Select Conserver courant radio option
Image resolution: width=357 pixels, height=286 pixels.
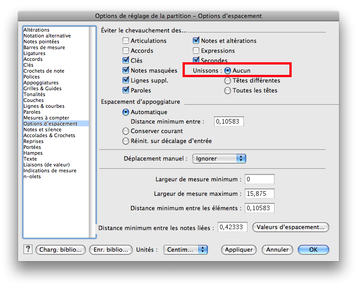(x=126, y=131)
